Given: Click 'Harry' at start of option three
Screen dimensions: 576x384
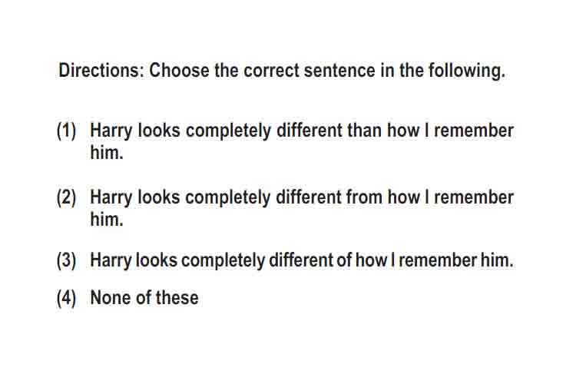Looking at the screenshot, I should tap(111, 261).
